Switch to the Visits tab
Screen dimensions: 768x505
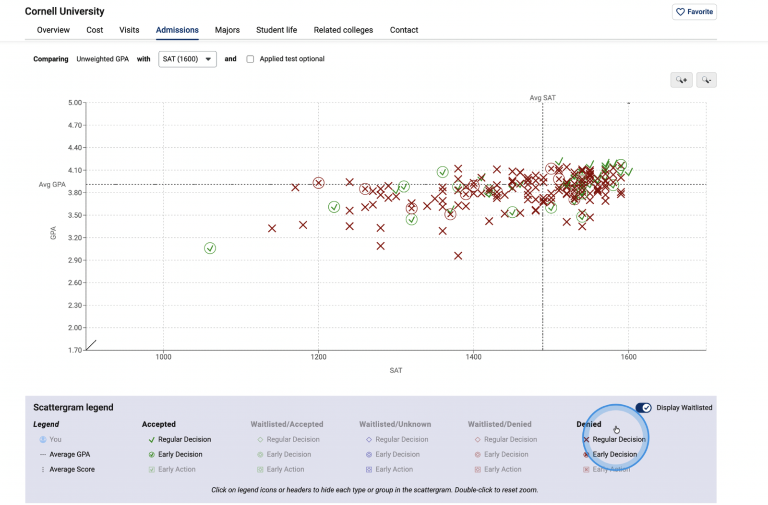coord(129,30)
